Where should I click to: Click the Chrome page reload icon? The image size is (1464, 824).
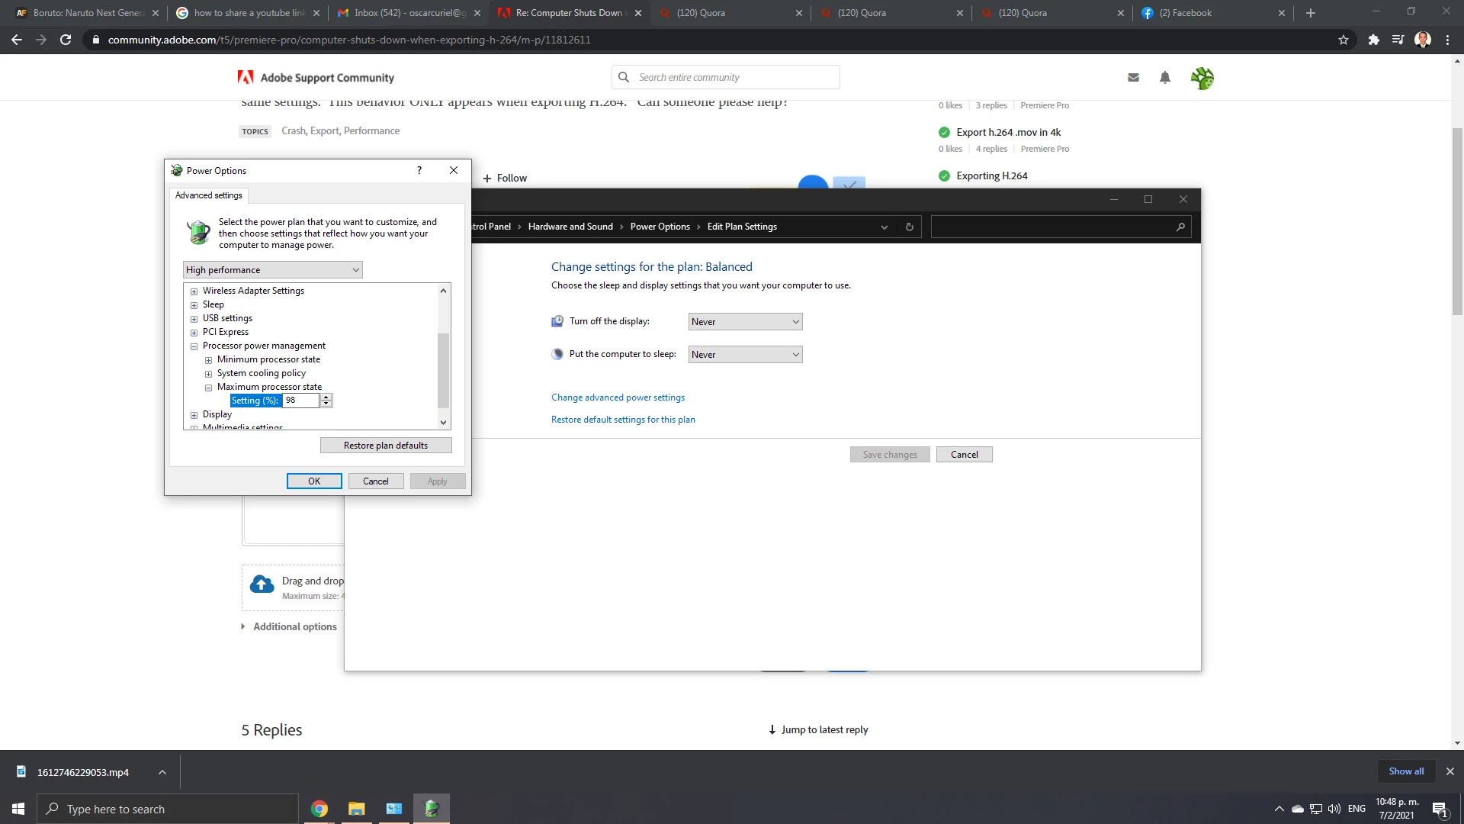(x=66, y=40)
